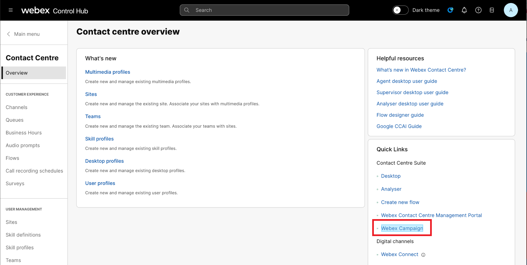Open Skill profiles in the sidebar
The image size is (527, 265).
click(x=20, y=248)
